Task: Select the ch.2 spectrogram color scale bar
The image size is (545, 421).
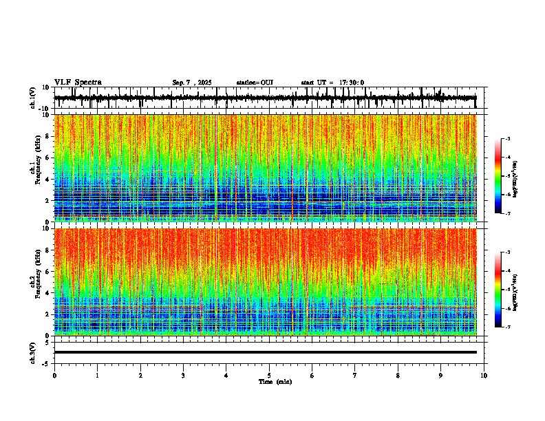Action: point(498,290)
